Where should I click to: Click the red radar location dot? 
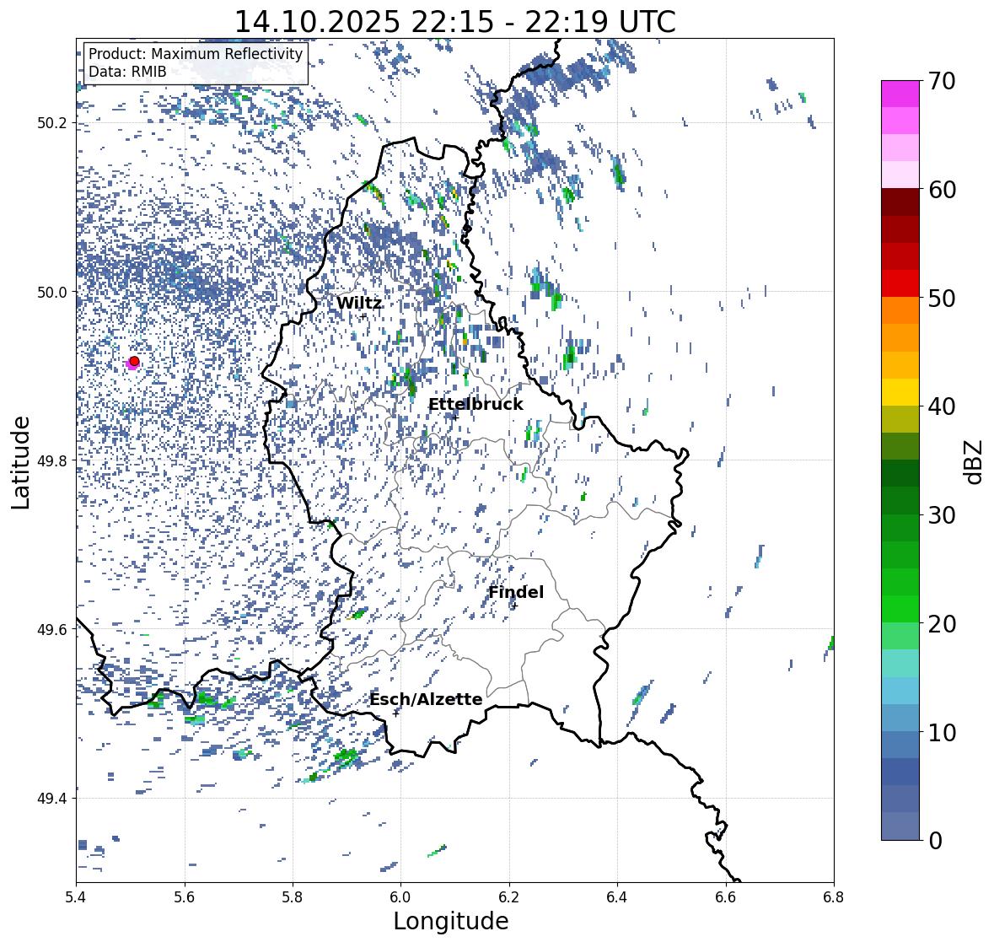coord(134,361)
